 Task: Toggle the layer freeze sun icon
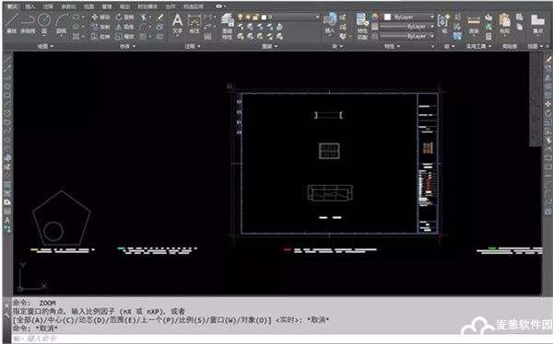248,17
